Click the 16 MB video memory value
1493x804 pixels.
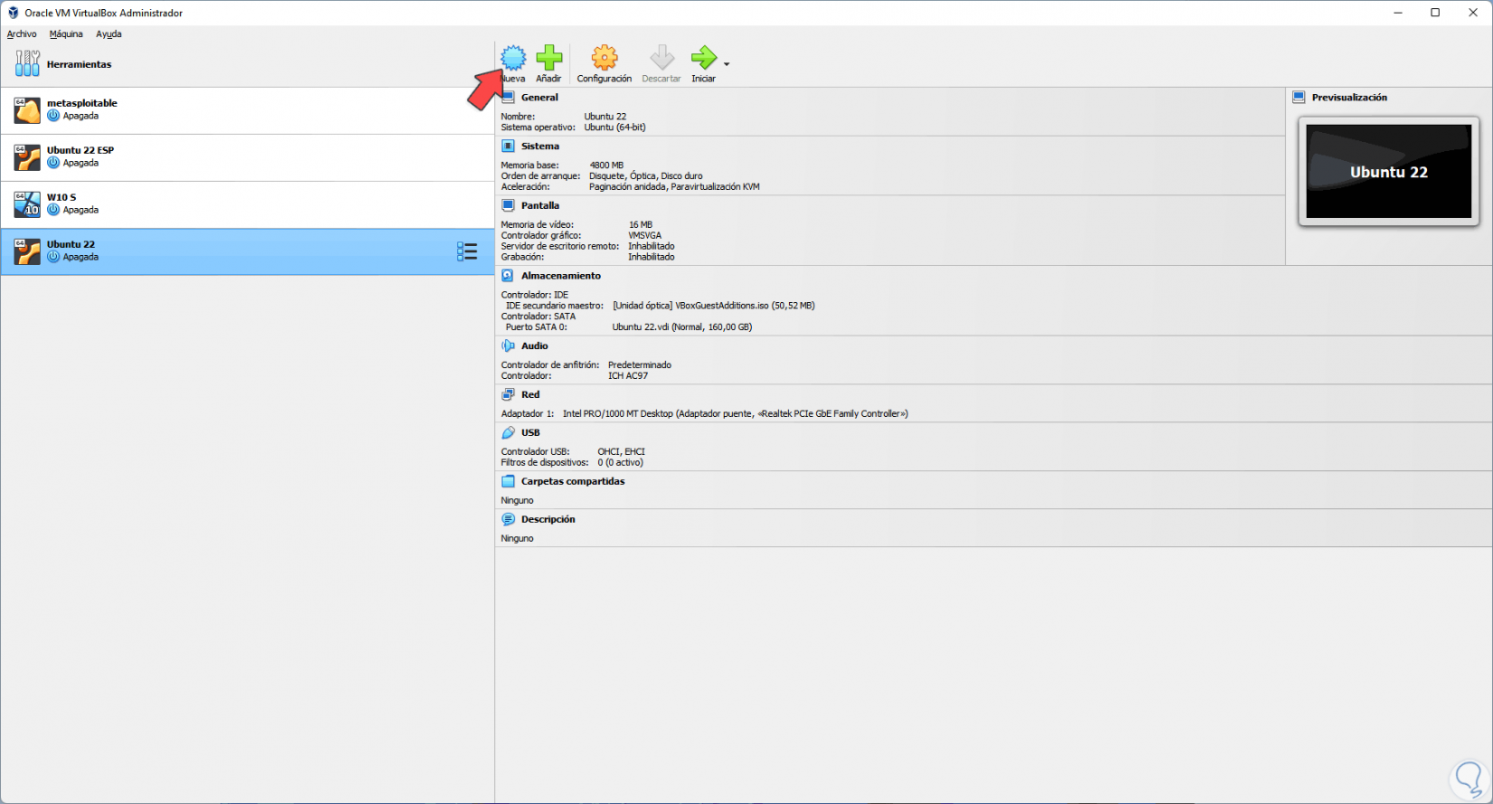(641, 225)
